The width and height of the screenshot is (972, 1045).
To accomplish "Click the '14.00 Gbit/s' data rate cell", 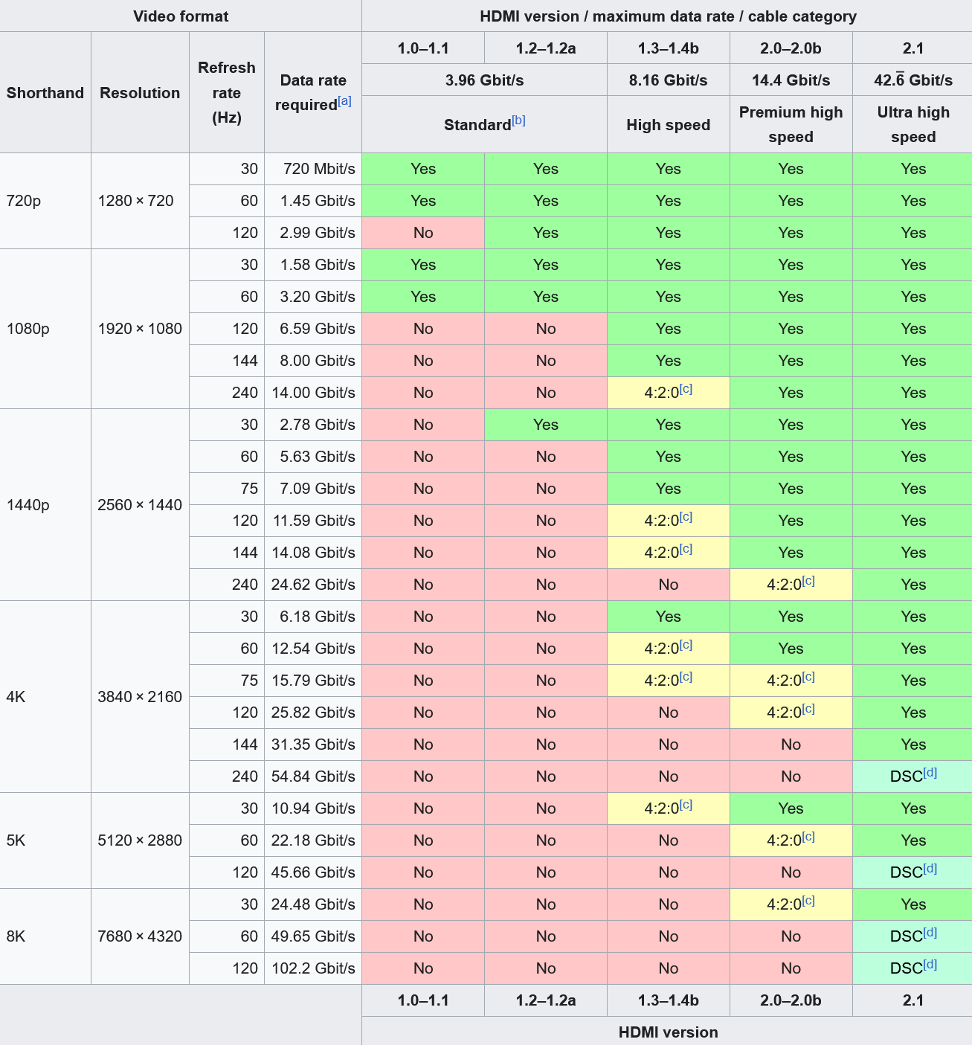I will tap(313, 393).
